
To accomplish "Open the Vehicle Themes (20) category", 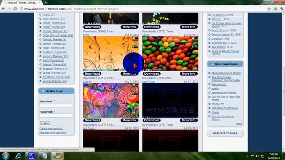I will 54,81.
